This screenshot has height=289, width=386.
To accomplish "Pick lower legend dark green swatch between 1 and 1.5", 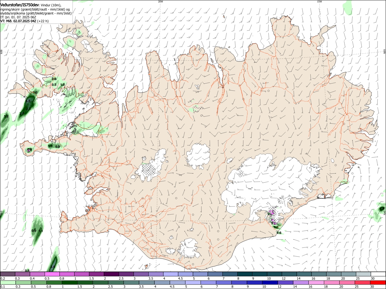I will 69,282.
